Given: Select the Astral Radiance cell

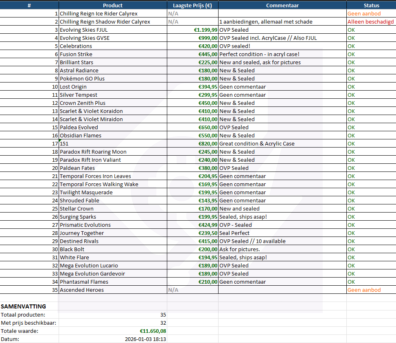Looking at the screenshot, I should [113, 70].
